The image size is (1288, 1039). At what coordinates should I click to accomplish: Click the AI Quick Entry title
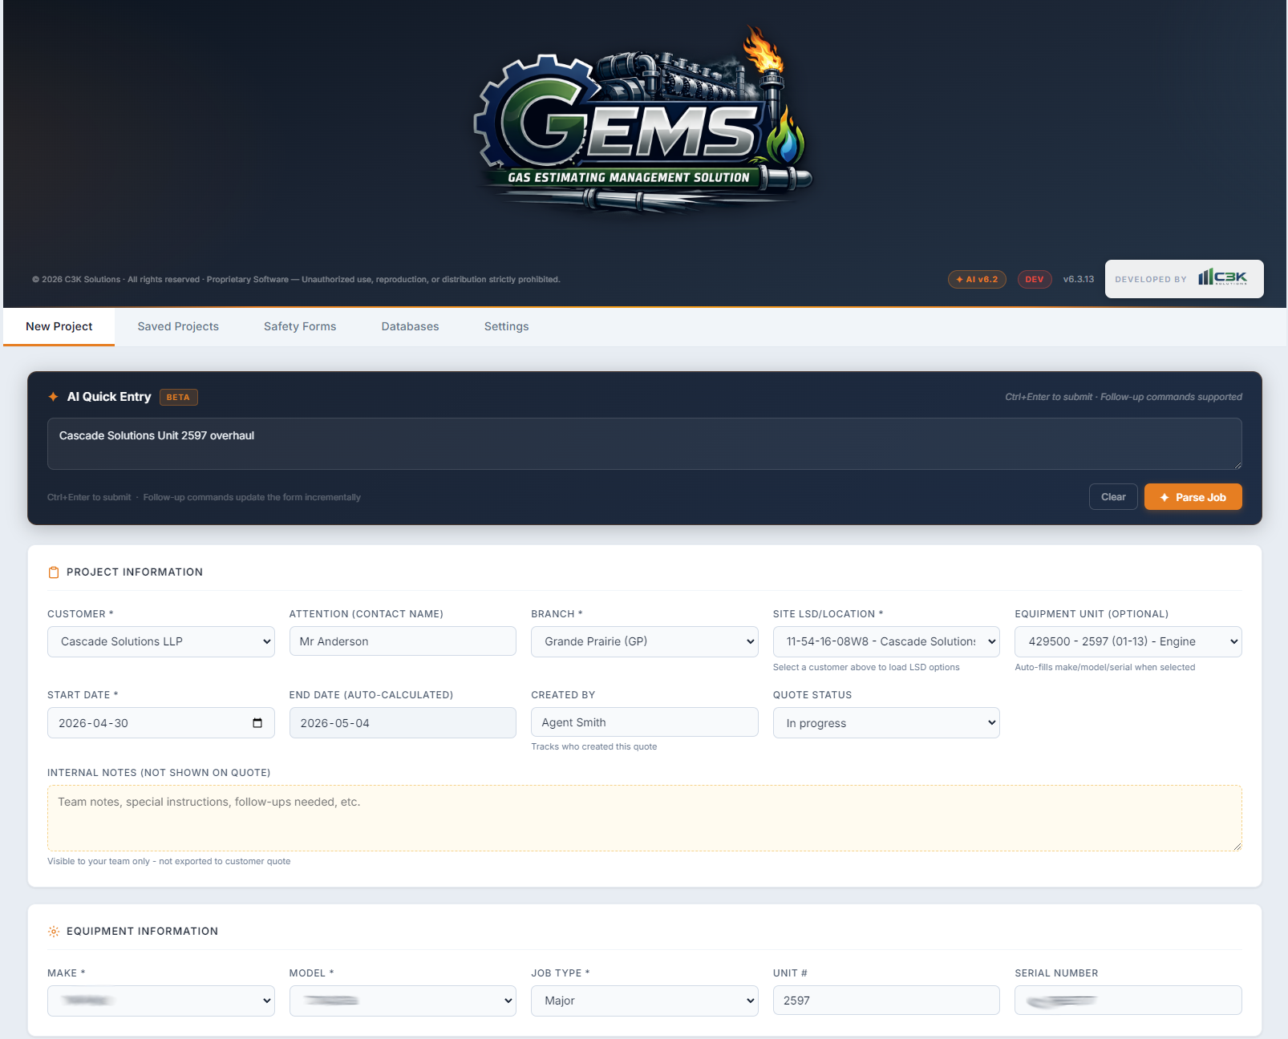click(109, 397)
